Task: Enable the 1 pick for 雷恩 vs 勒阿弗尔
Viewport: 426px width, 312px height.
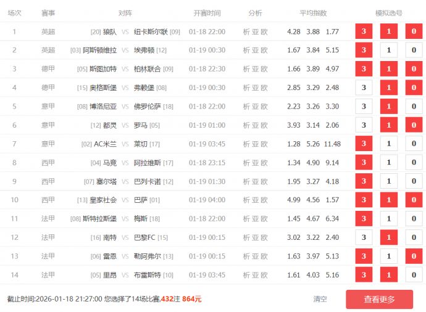Action: (x=388, y=257)
